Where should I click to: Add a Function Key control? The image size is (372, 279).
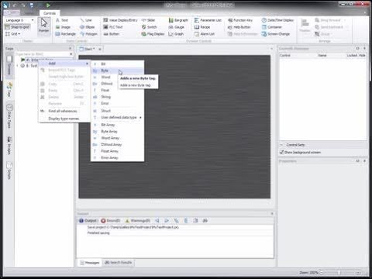coord(240,20)
